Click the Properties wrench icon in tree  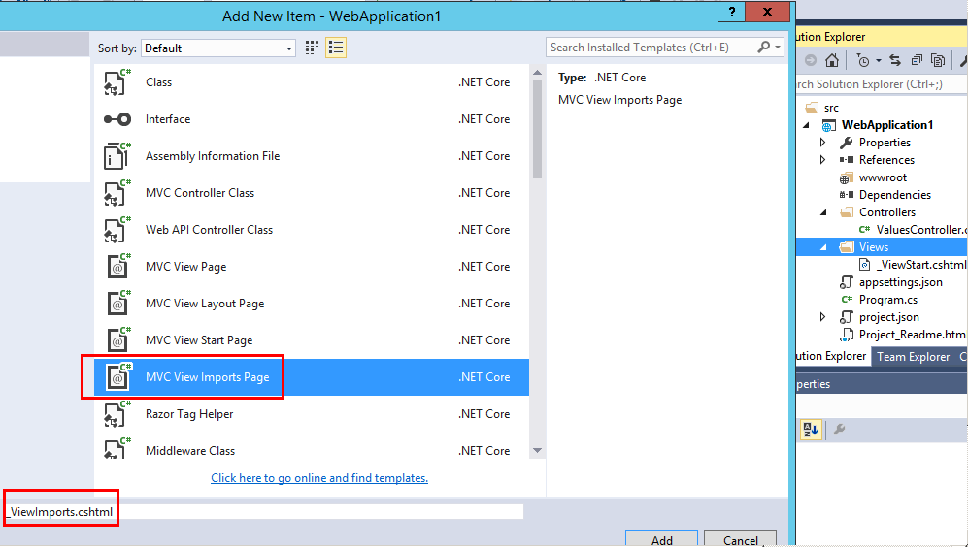click(846, 144)
